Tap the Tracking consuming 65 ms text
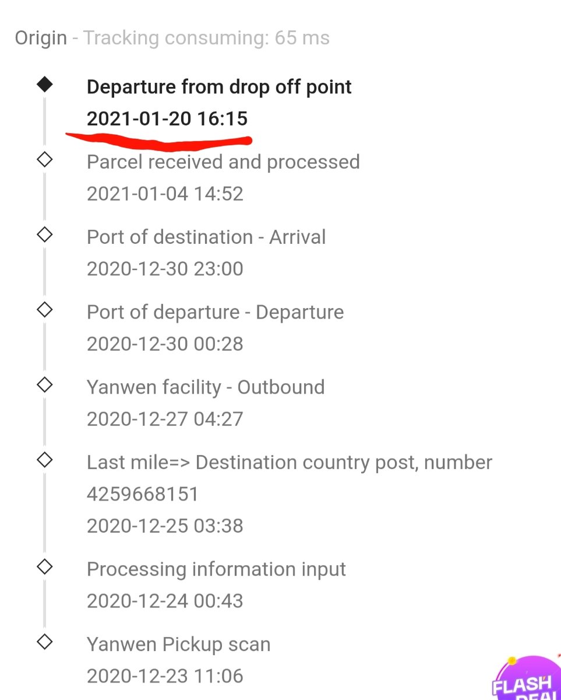Image resolution: width=561 pixels, height=700 pixels. pos(206,38)
